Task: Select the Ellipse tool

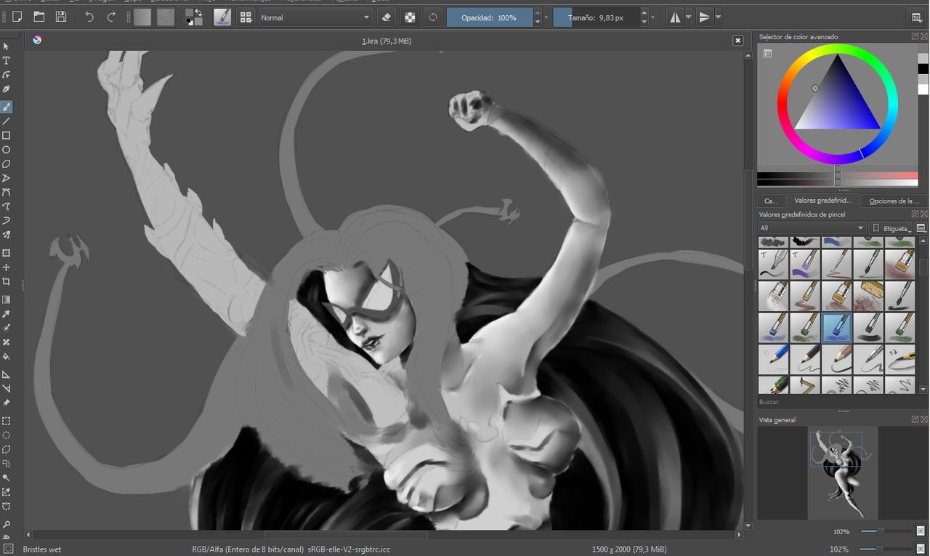Action: 7,150
